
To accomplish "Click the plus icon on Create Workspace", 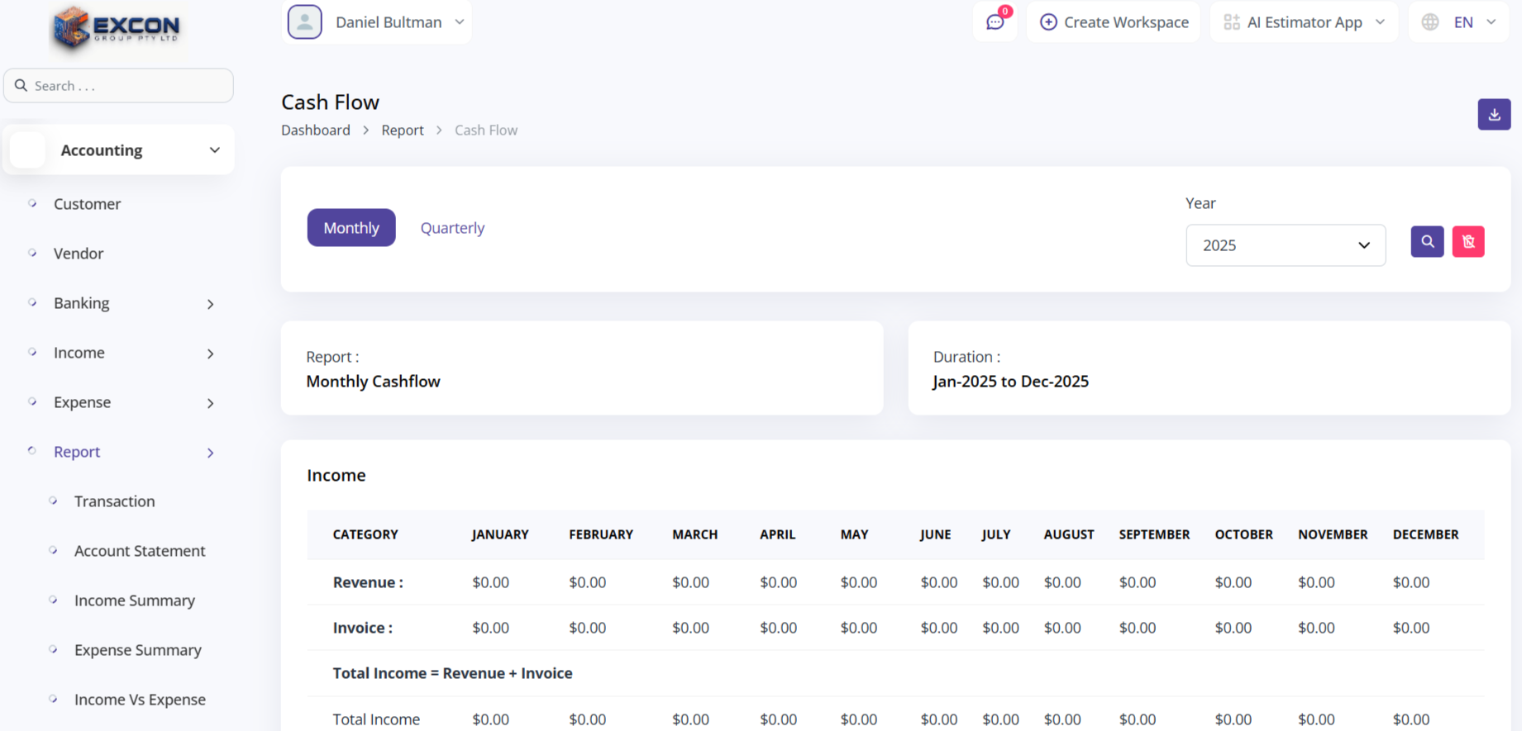I will [x=1048, y=22].
